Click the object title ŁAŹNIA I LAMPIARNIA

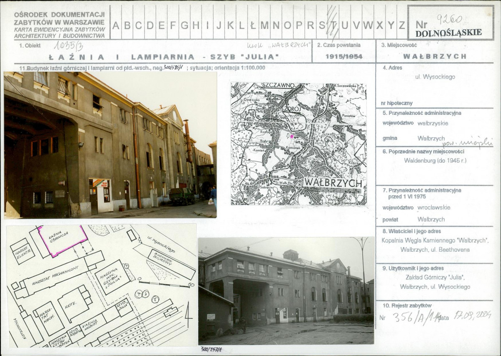[x=164, y=57]
